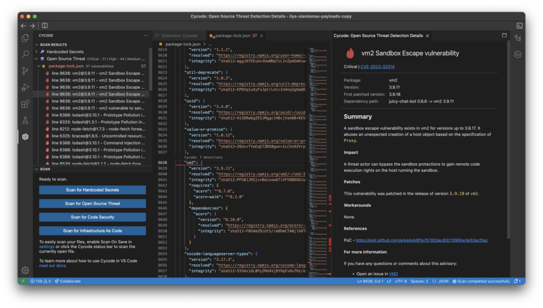Click the remote window status bar icon

click(x=23, y=281)
